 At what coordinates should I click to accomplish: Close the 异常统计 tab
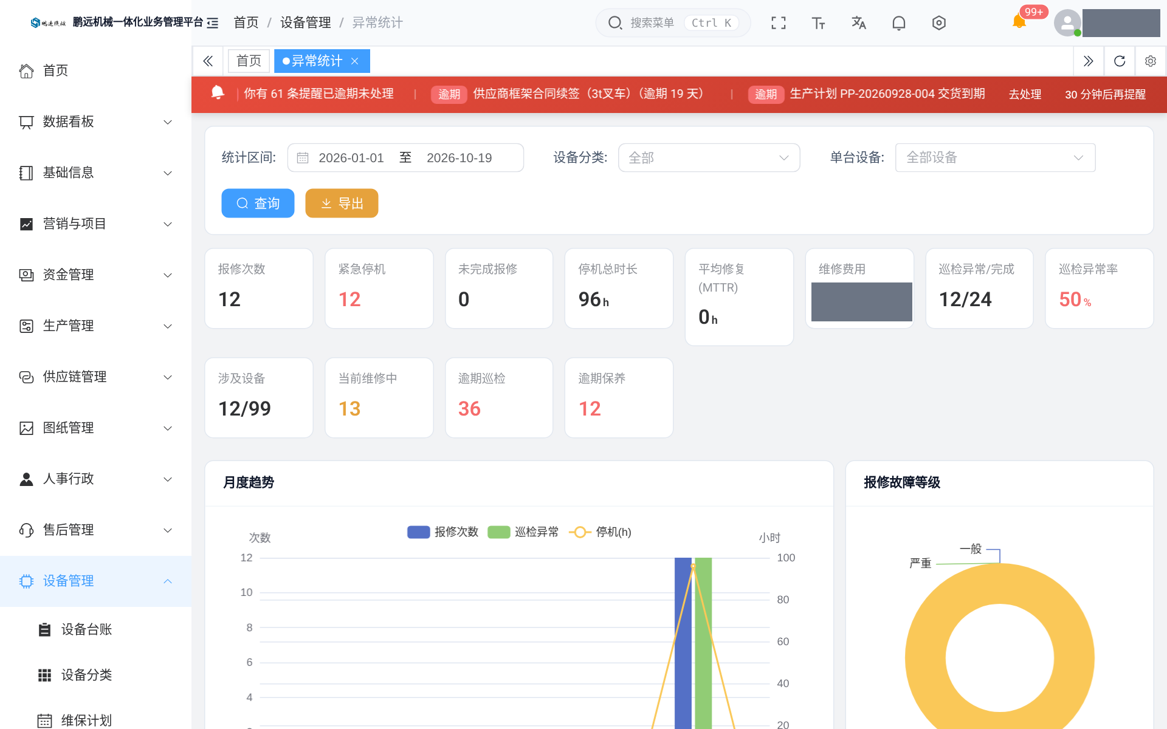pyautogui.click(x=355, y=61)
